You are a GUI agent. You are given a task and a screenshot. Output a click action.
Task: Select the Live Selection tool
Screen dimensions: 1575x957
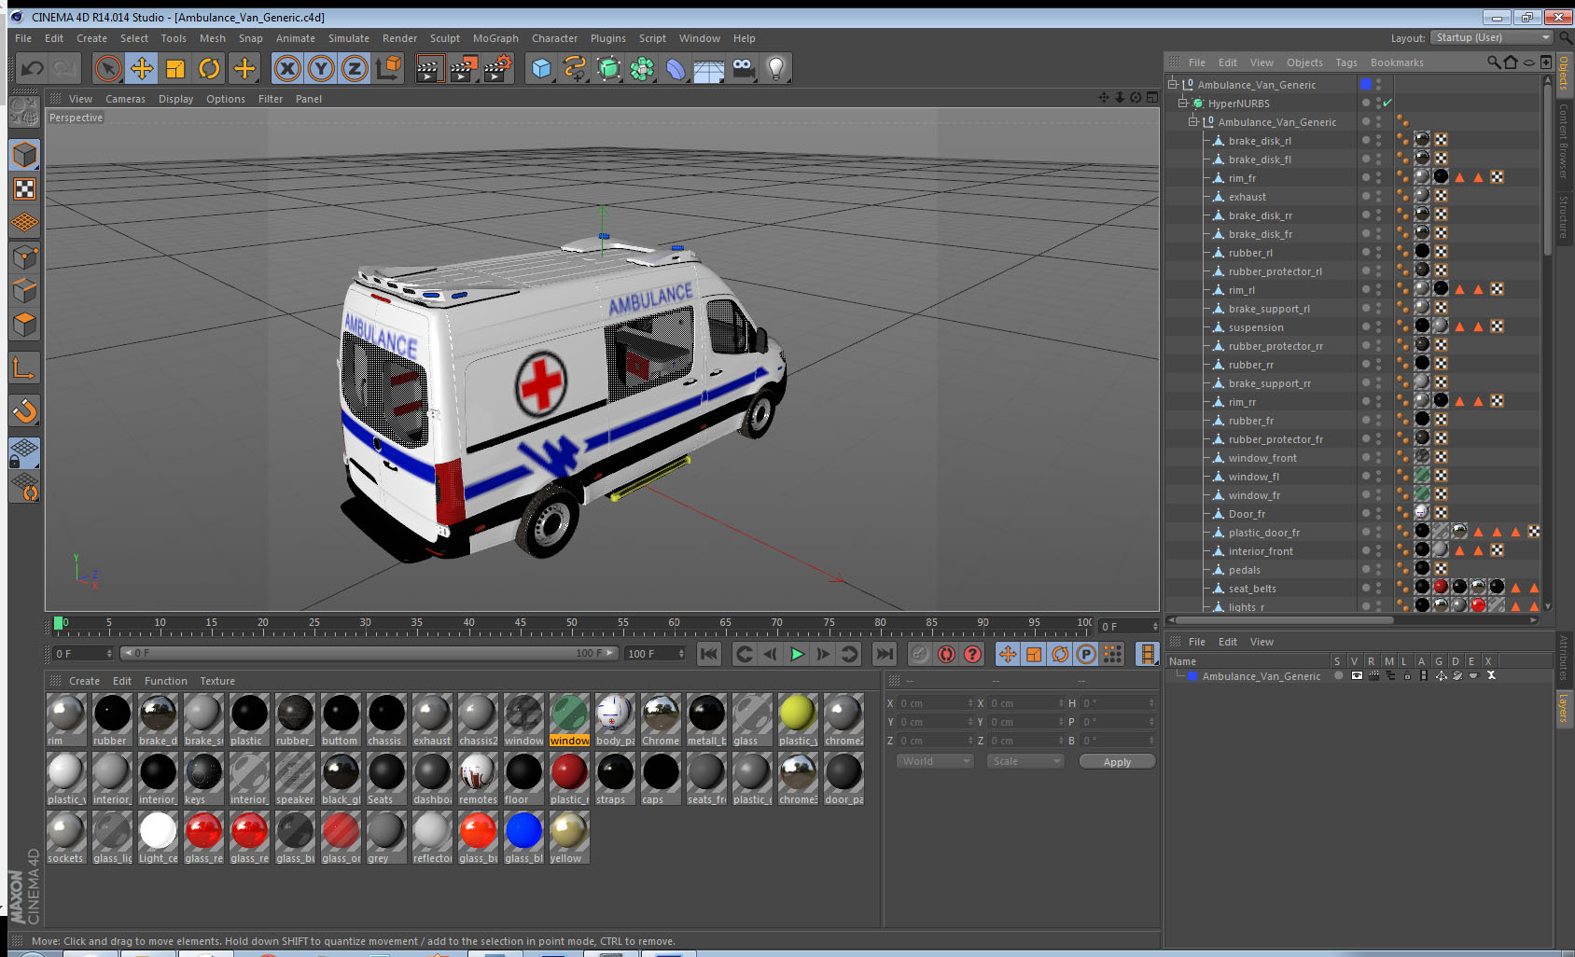tap(108, 68)
